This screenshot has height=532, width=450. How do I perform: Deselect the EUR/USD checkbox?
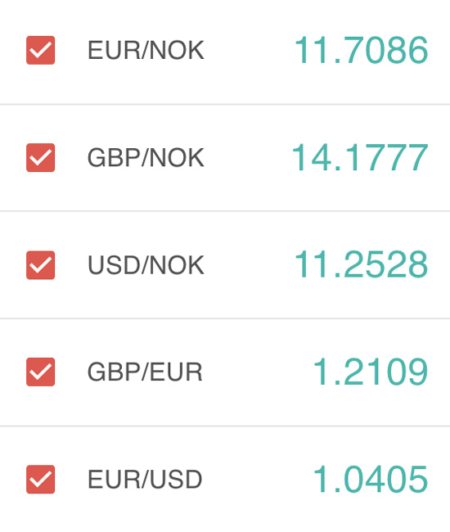pyautogui.click(x=40, y=479)
